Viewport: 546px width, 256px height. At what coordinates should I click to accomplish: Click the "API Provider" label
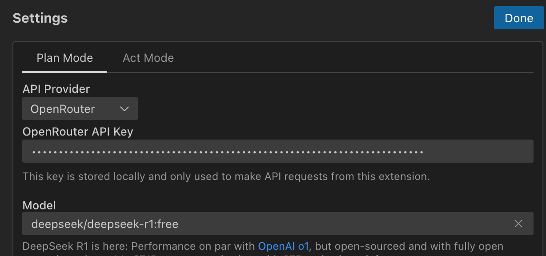(56, 89)
